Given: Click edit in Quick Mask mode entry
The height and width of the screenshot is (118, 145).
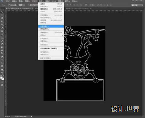Looking at the screenshot, I should coord(51,49).
